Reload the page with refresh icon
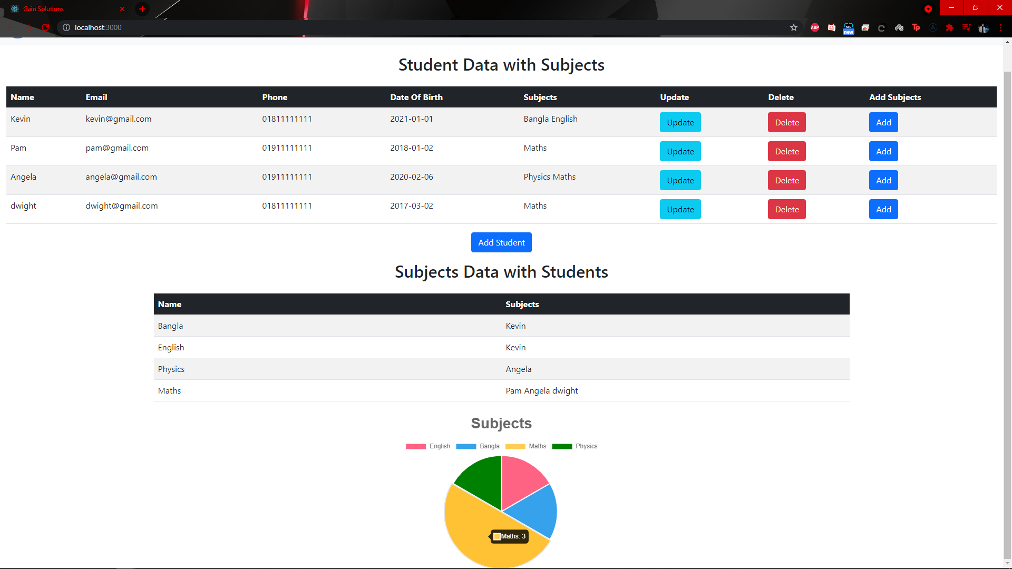The height and width of the screenshot is (569, 1012). 45,27
